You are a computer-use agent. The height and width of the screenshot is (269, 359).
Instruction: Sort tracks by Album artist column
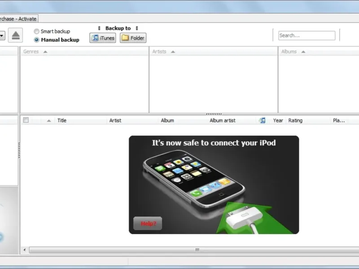pyautogui.click(x=231, y=121)
